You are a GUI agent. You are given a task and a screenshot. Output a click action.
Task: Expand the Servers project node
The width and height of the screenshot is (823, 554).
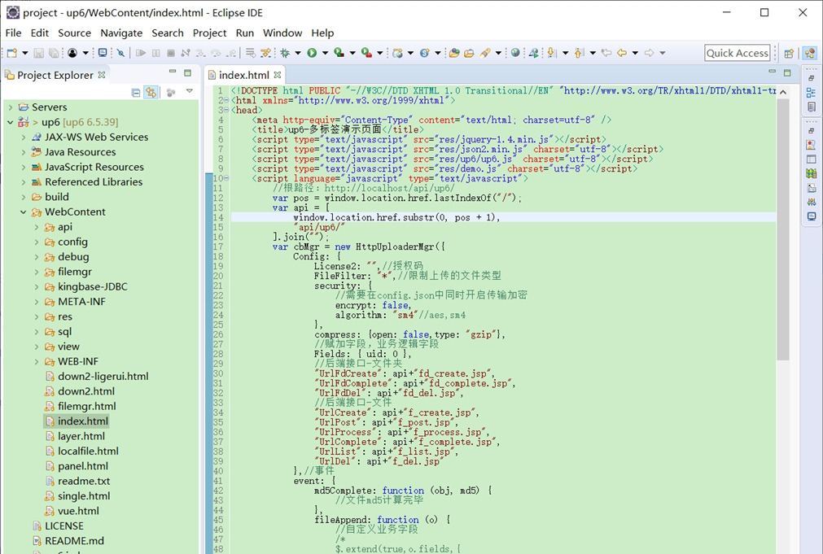coord(11,107)
